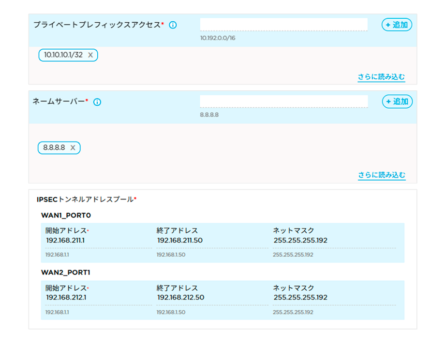Image resolution: width=445 pixels, height=343 pixels.
Task: Click WAN1_PORT0 開始アドレス field 192.168.211.1
Action: [x=97, y=241]
